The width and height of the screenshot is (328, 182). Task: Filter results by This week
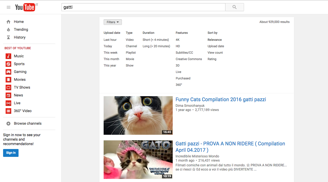click(110, 53)
